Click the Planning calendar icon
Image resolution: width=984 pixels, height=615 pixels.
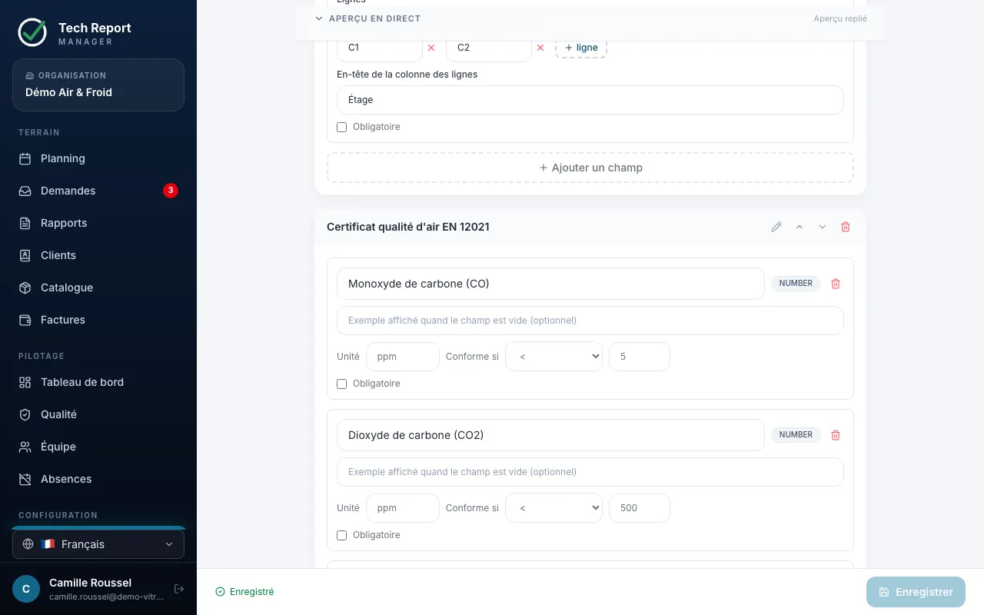pyautogui.click(x=25, y=158)
